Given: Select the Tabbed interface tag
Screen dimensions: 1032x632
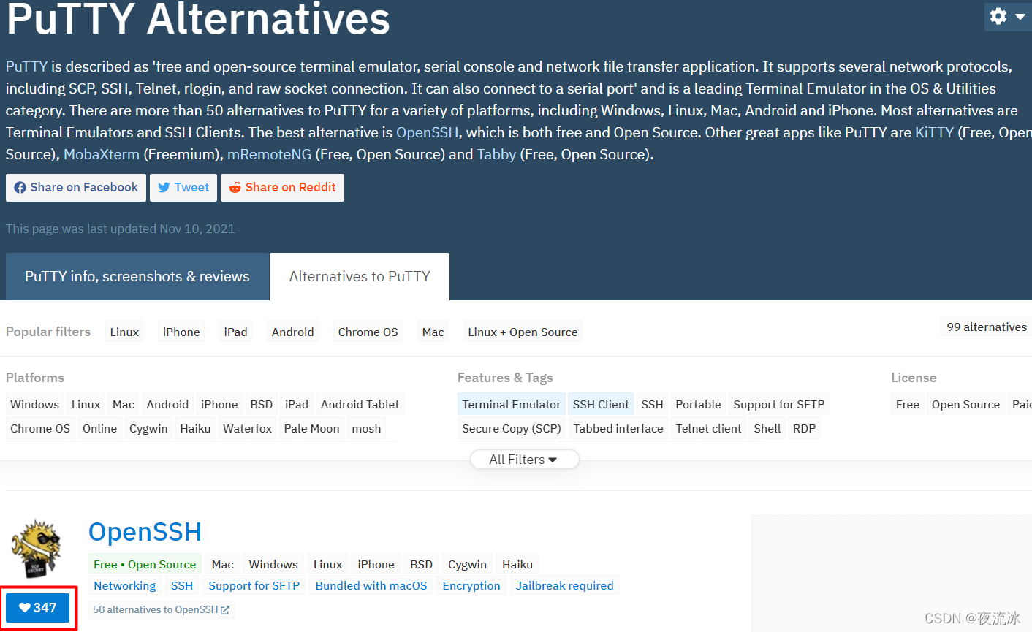Looking at the screenshot, I should (618, 428).
